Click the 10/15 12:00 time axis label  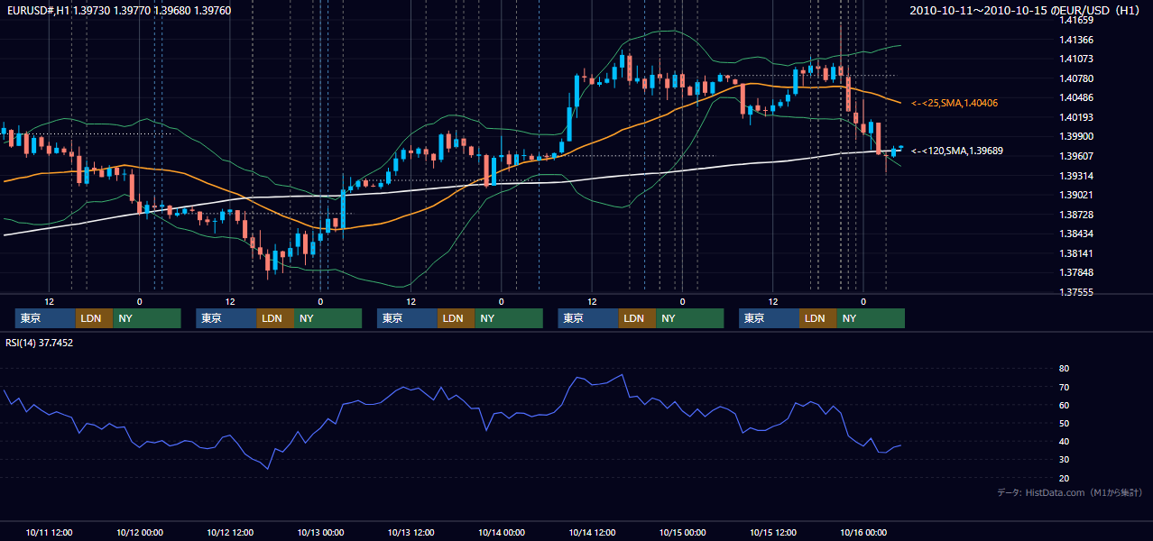click(773, 532)
